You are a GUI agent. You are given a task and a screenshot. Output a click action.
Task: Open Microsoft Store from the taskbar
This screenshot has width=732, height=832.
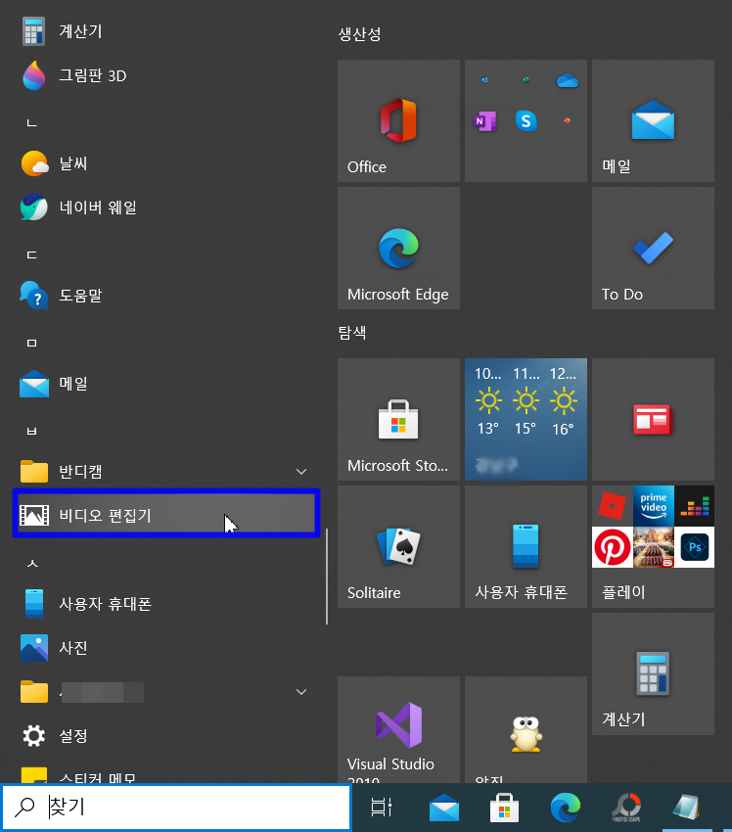pos(504,808)
